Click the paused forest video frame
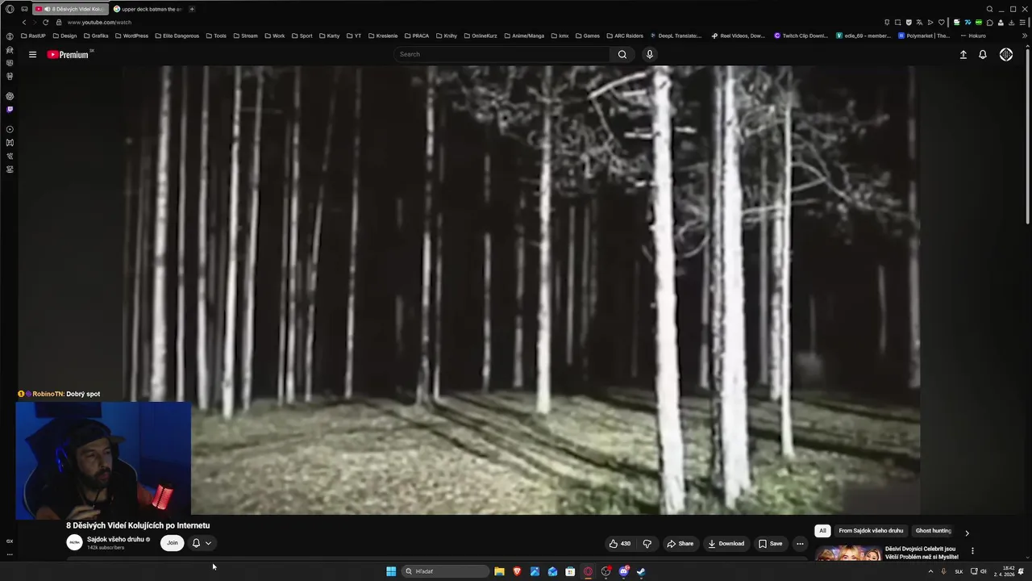Screen dimensions: 1032x581 (520, 290)
